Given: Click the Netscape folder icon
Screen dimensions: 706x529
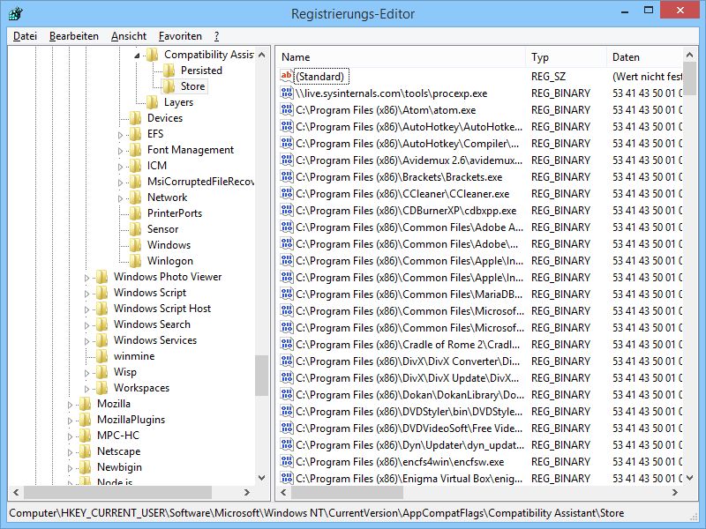Looking at the screenshot, I should point(86,451).
